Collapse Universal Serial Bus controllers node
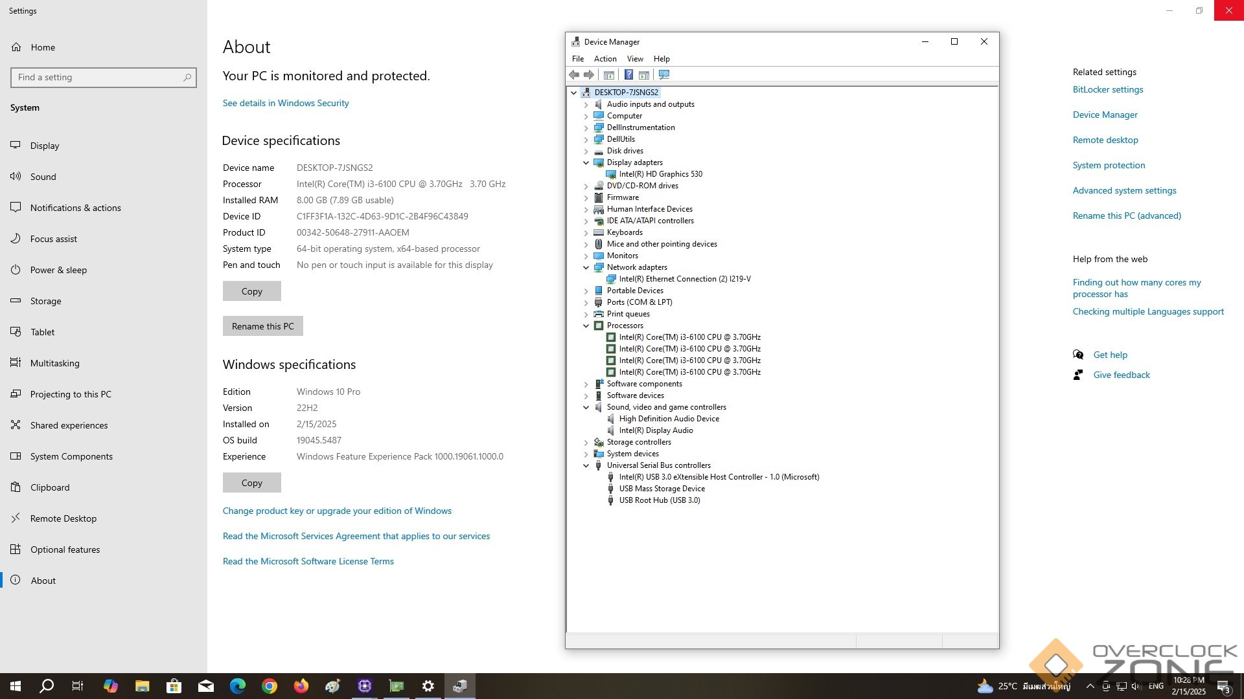The image size is (1244, 699). [x=586, y=465]
